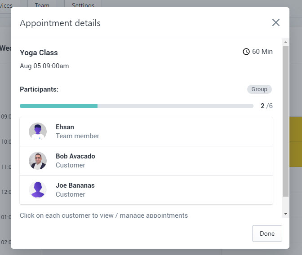The width and height of the screenshot is (302, 255).
Task: Open Bob Avacado customer row
Action: 146,161
